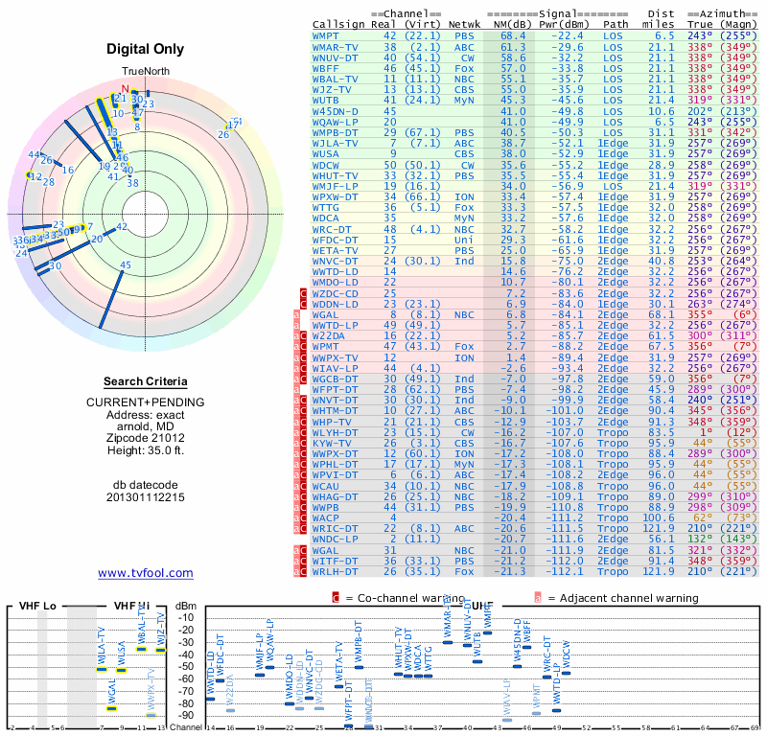Click the 68.4 NM(dB) value for WMPT

tap(513, 36)
